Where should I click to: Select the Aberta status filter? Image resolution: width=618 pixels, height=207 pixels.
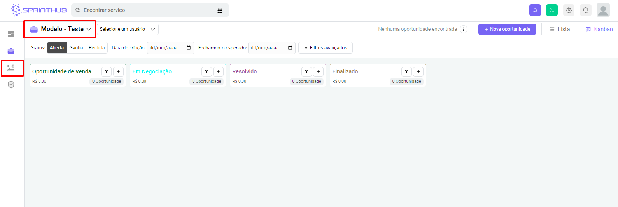pyautogui.click(x=57, y=48)
